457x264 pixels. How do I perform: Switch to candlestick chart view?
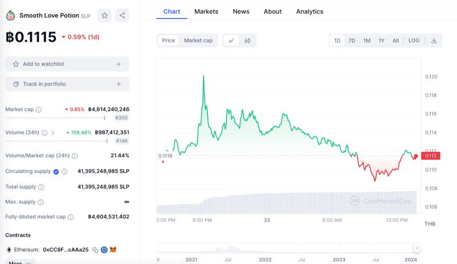pyautogui.click(x=247, y=40)
